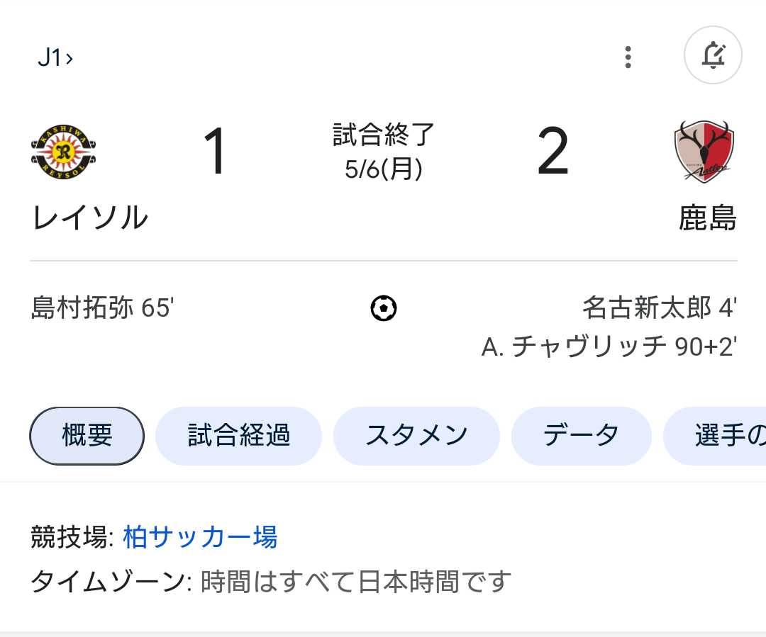Screen dimensions: 766x637
Task: Click Reysol's score of 1
Action: 214,152
